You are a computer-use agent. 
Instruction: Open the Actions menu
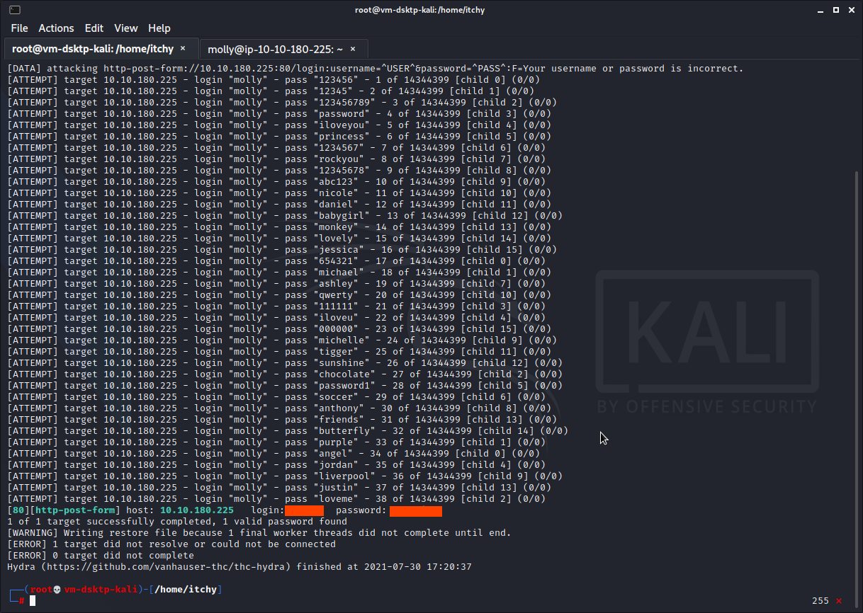[x=56, y=28]
